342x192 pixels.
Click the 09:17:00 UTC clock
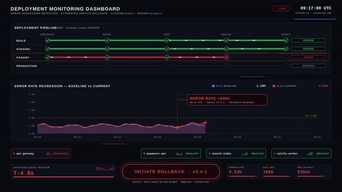click(x=316, y=8)
